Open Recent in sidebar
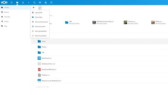 (x=15, y=12)
